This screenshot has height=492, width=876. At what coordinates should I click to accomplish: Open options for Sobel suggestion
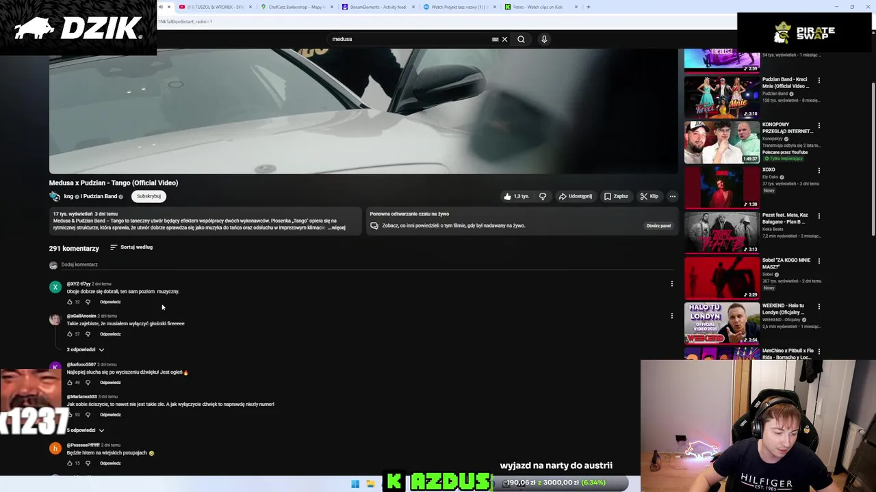tap(819, 261)
